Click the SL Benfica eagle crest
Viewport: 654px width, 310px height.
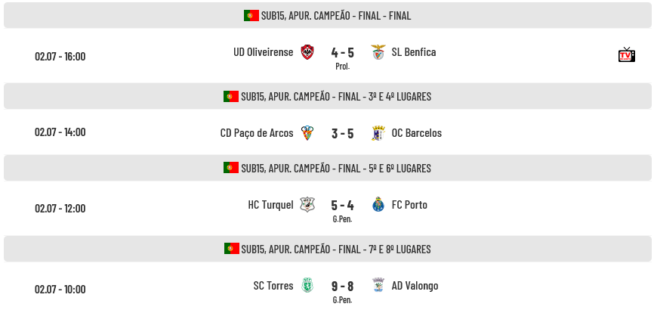378,52
